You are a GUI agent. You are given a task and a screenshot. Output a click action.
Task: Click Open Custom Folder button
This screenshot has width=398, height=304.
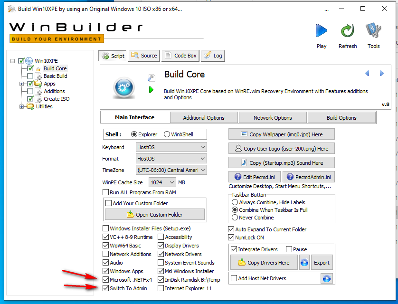point(155,214)
